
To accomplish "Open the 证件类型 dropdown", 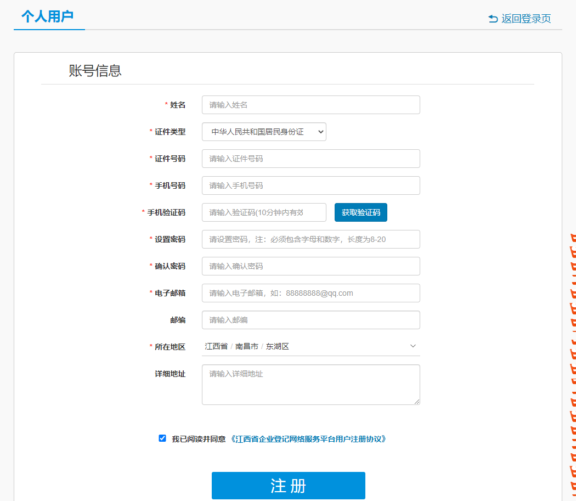I will click(x=264, y=132).
